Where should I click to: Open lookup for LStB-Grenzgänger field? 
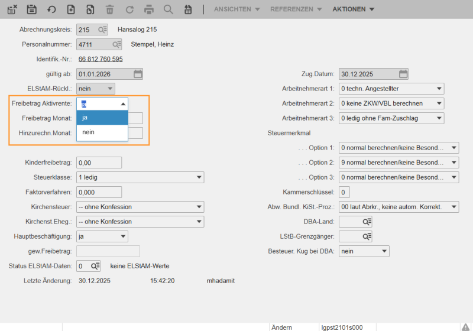pyautogui.click(x=367, y=236)
